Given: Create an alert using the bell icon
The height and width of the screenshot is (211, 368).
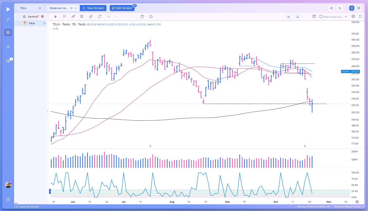Looking at the screenshot, I should (151, 16).
